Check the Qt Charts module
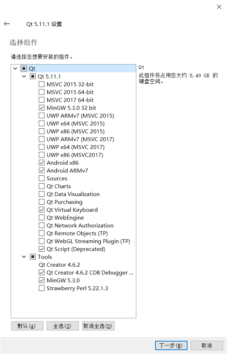227x354 pixels. (42, 186)
